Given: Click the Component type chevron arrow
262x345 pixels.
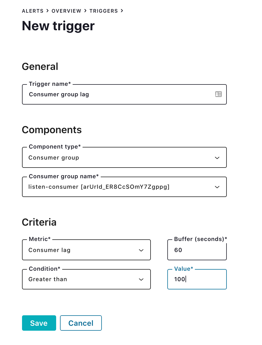Looking at the screenshot, I should point(217,158).
